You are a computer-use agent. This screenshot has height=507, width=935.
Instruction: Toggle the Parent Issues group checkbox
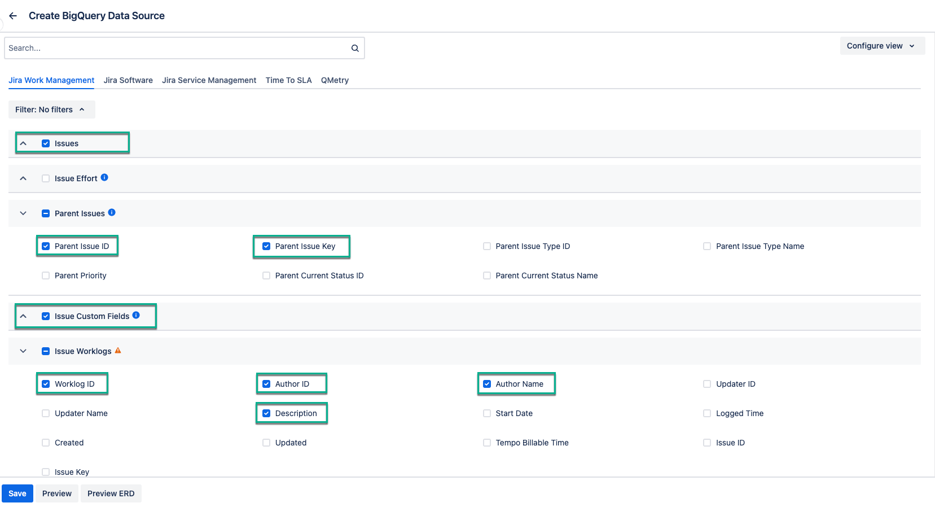point(46,213)
